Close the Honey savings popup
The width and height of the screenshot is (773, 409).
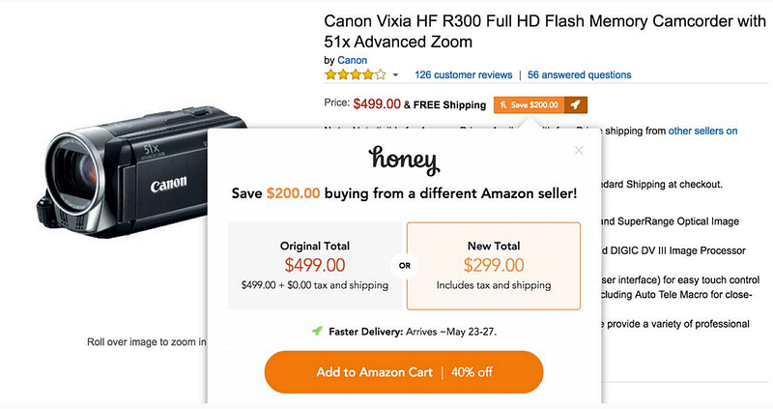tap(579, 150)
